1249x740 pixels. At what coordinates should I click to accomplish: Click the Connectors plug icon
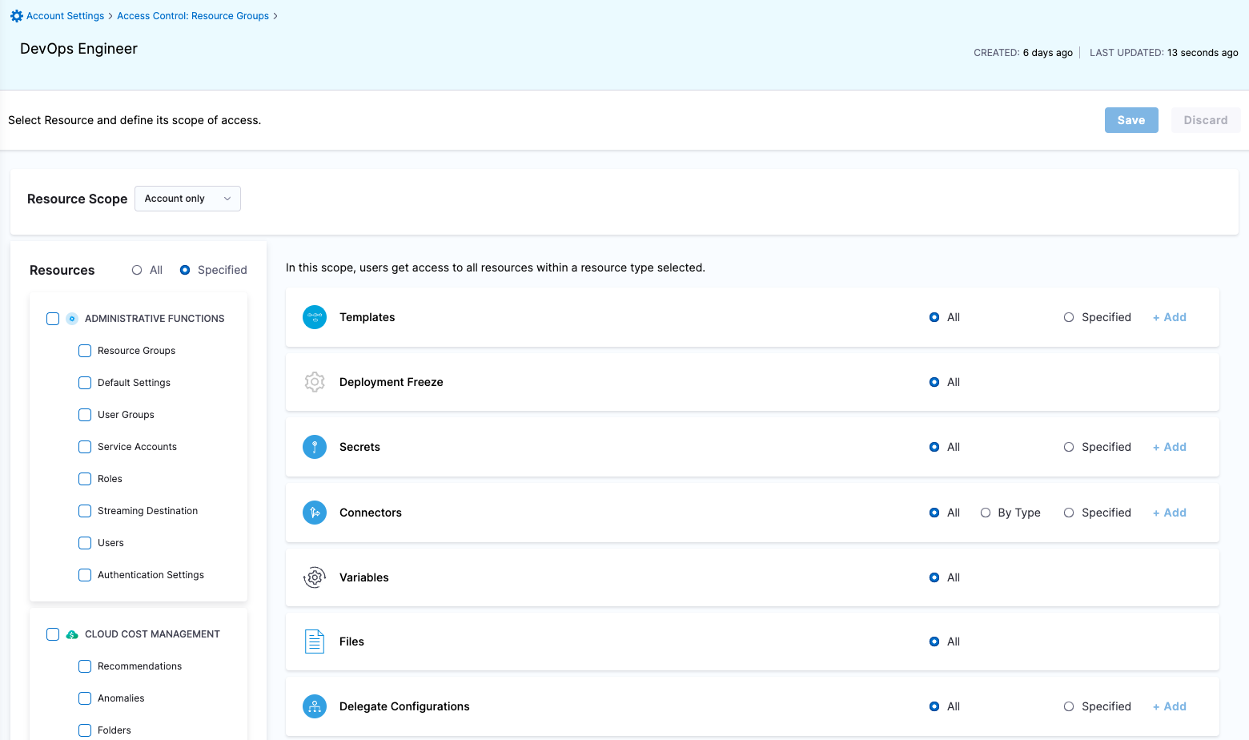[x=314, y=513]
